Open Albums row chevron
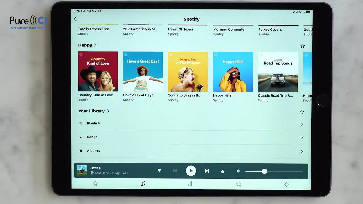This screenshot has height=204, width=363. (301, 152)
